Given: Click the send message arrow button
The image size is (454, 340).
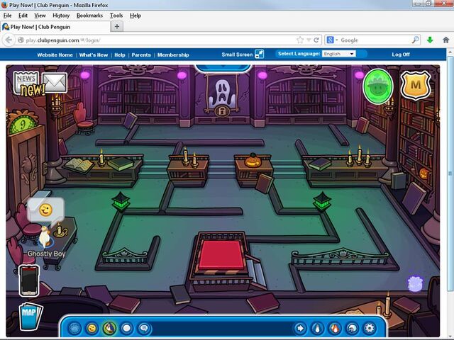Looking at the screenshot, I should click(300, 328).
